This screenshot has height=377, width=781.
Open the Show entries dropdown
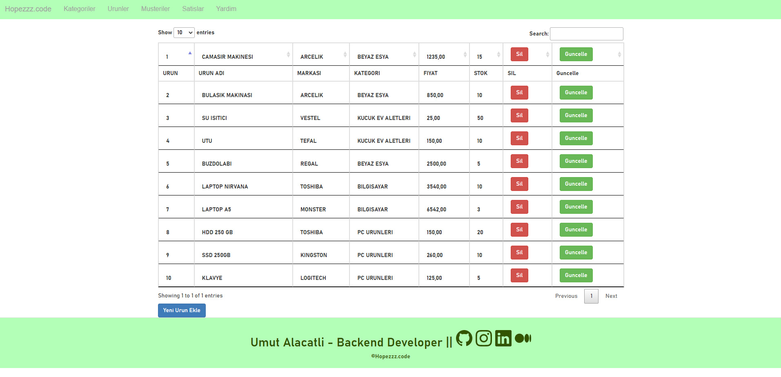click(184, 32)
